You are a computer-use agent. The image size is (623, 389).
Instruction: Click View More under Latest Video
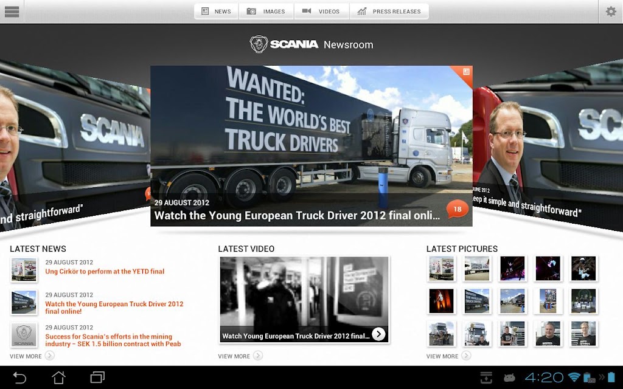point(234,356)
